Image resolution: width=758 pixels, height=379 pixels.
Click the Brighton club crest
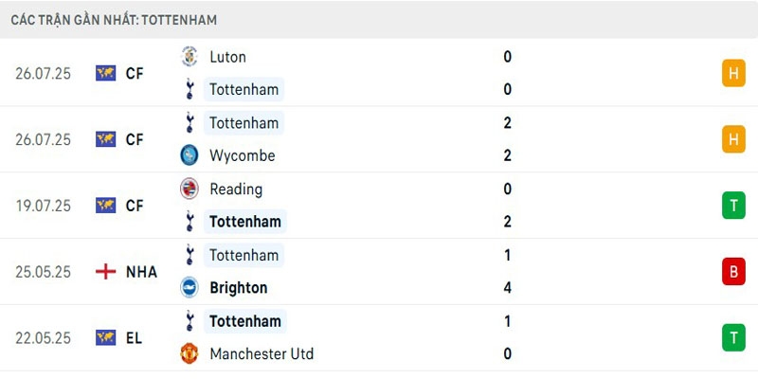point(189,288)
